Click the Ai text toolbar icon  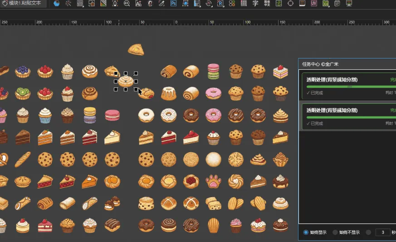(138, 4)
